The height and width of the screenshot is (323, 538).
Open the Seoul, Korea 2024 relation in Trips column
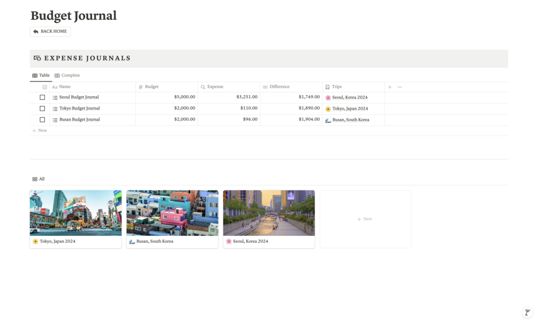(x=350, y=98)
